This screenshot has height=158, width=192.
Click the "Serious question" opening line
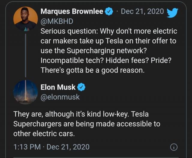pos(109,31)
